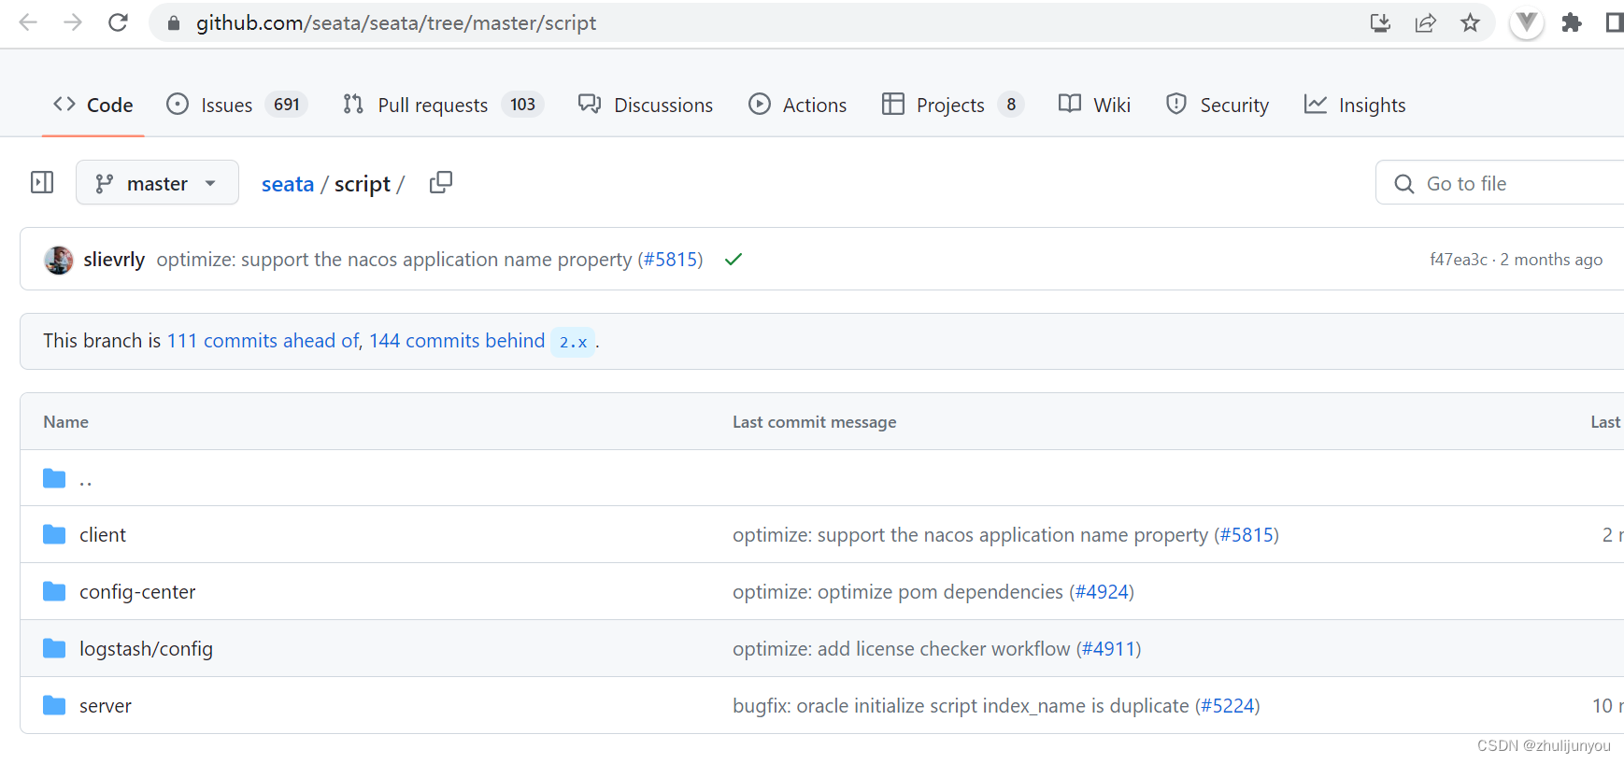Open the browser extensions puzzle icon
This screenshot has height=763, width=1624.
[1572, 22]
